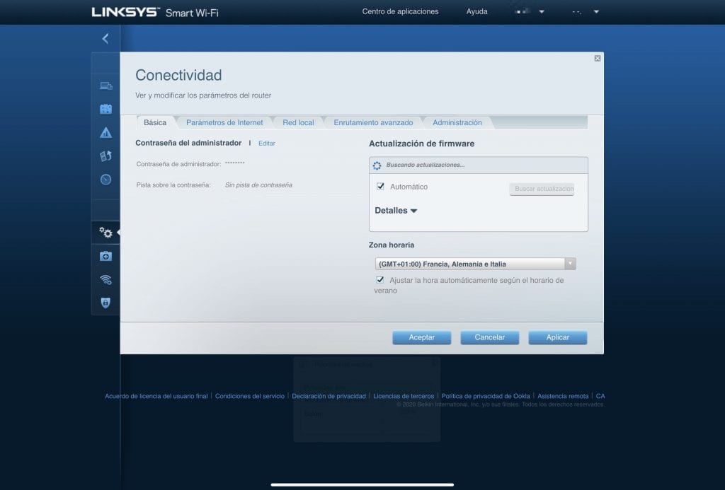Toggle automatic summer time adjustment checkbox
This screenshot has width=725, height=490.
[x=380, y=280]
